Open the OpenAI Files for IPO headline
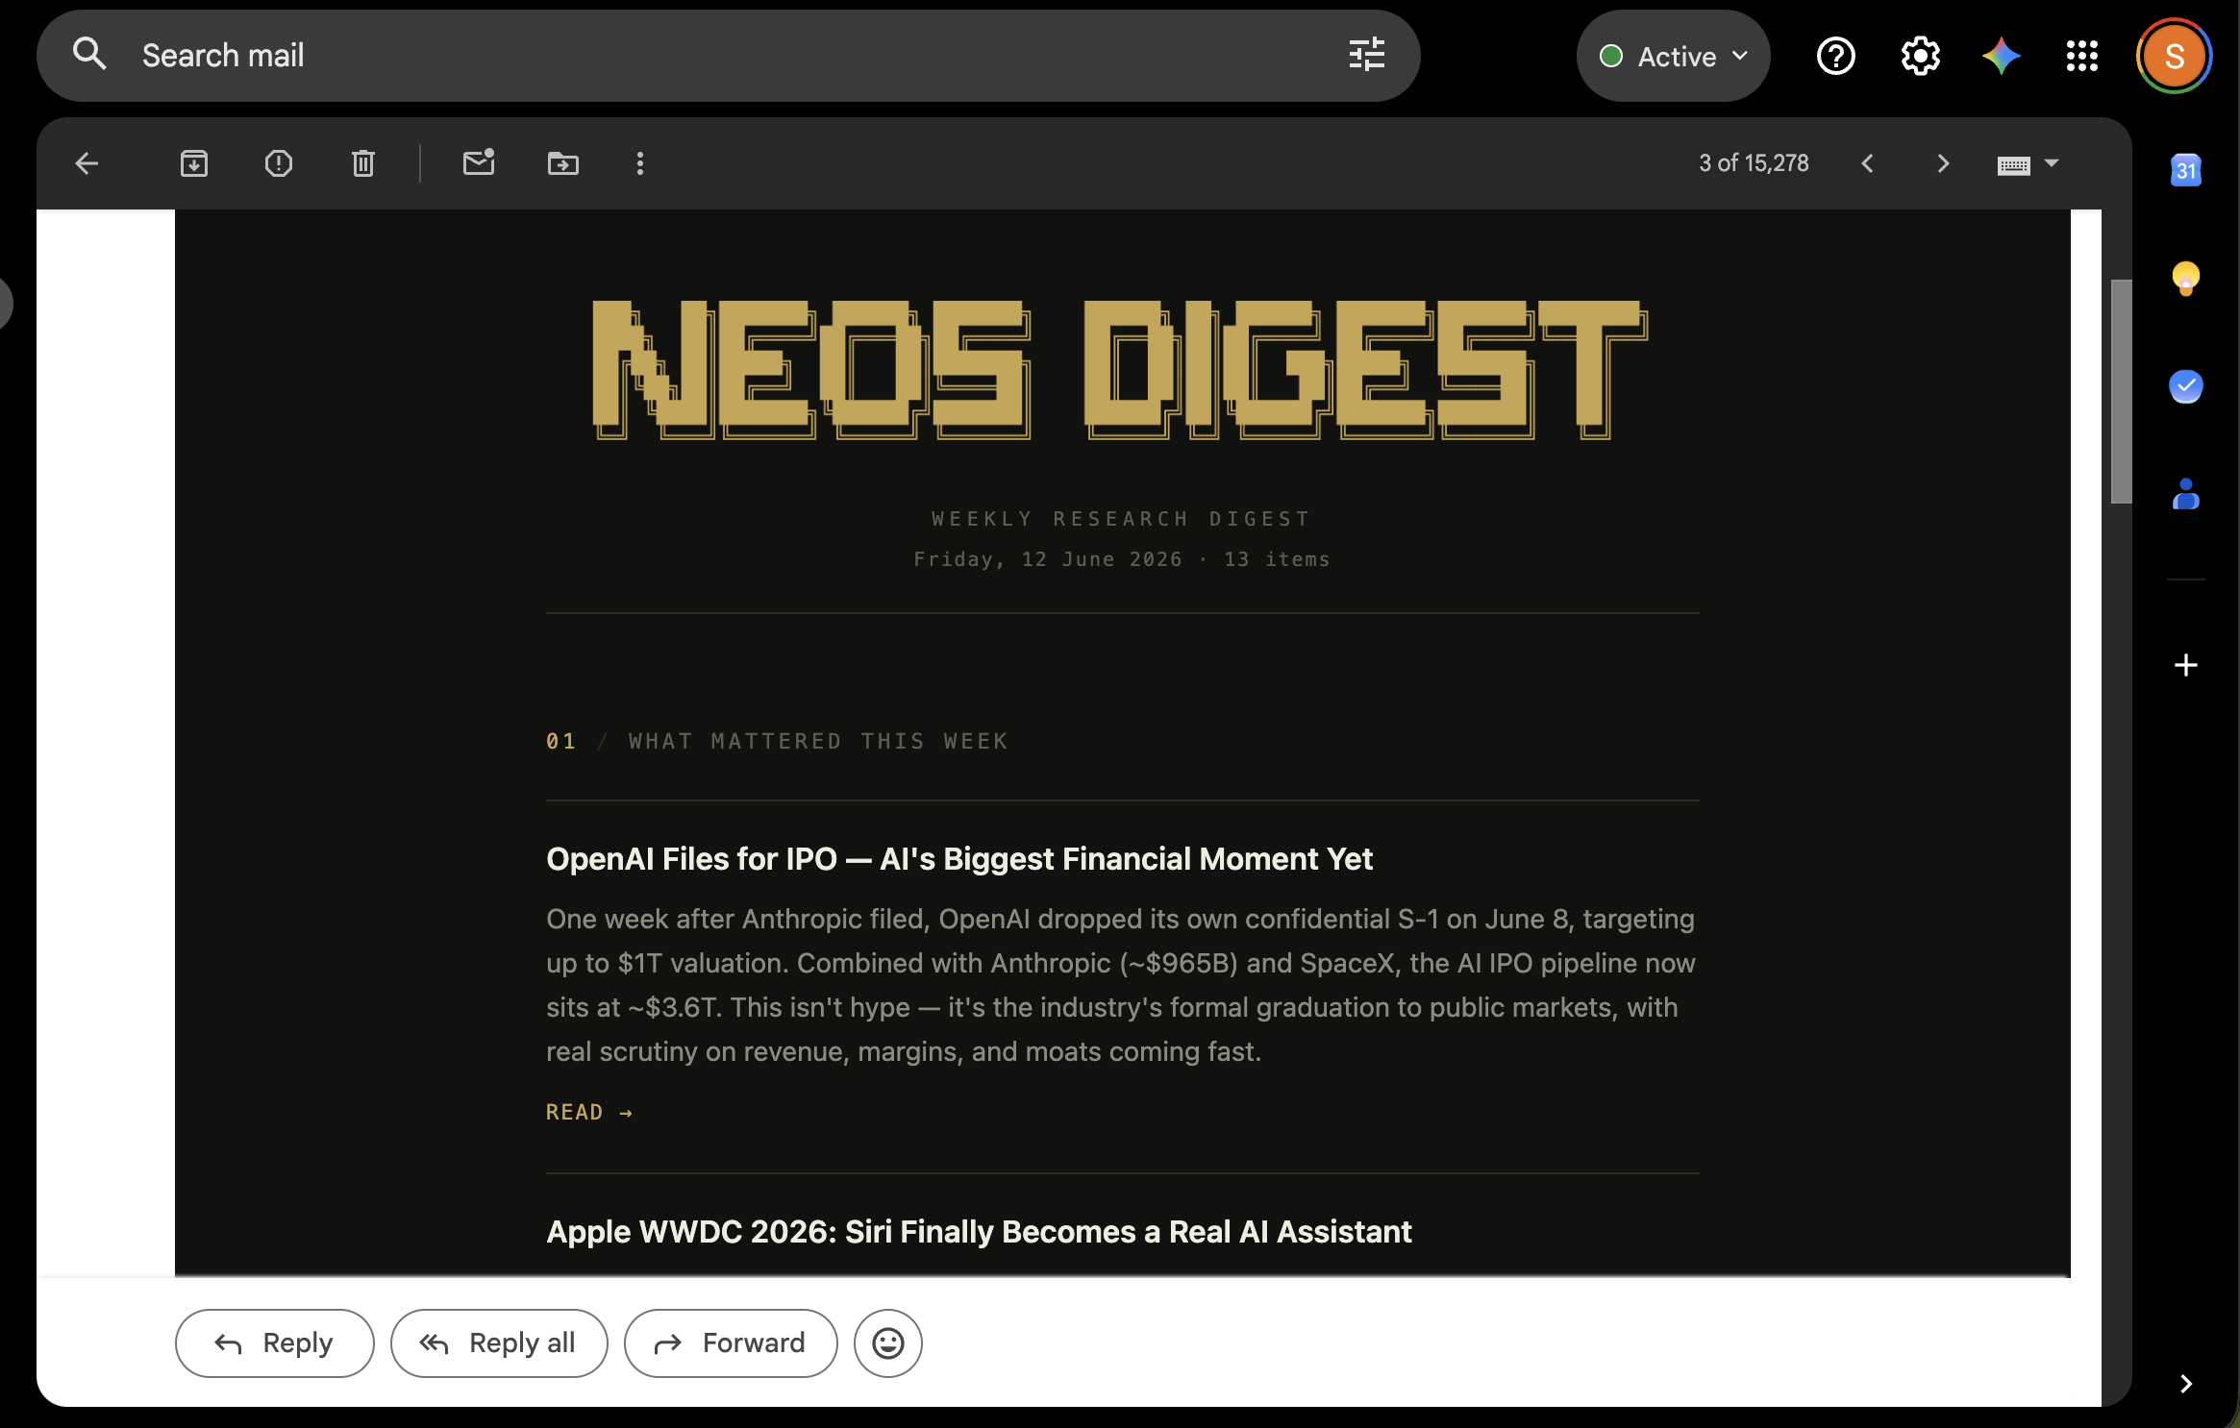2240x1428 pixels. tap(959, 859)
